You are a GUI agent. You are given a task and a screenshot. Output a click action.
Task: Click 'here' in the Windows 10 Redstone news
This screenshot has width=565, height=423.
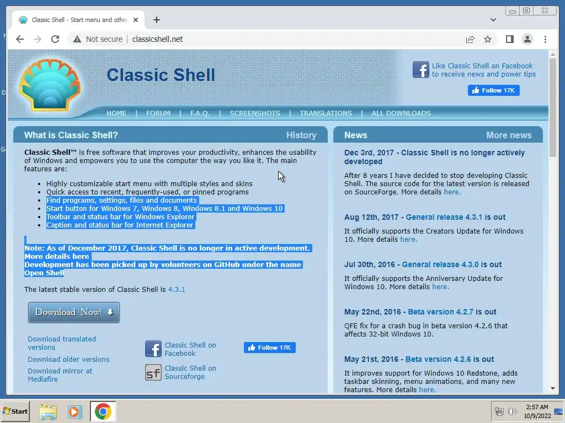(428, 390)
